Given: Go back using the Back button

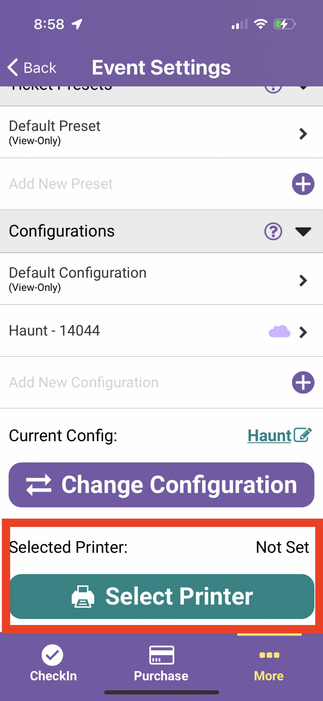Looking at the screenshot, I should [32, 67].
